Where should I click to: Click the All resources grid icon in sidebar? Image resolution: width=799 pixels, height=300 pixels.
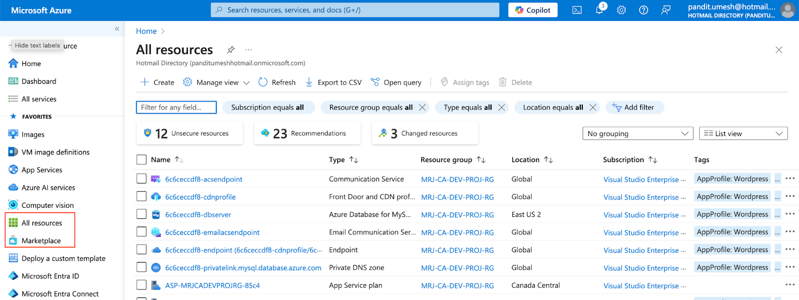[x=13, y=223]
